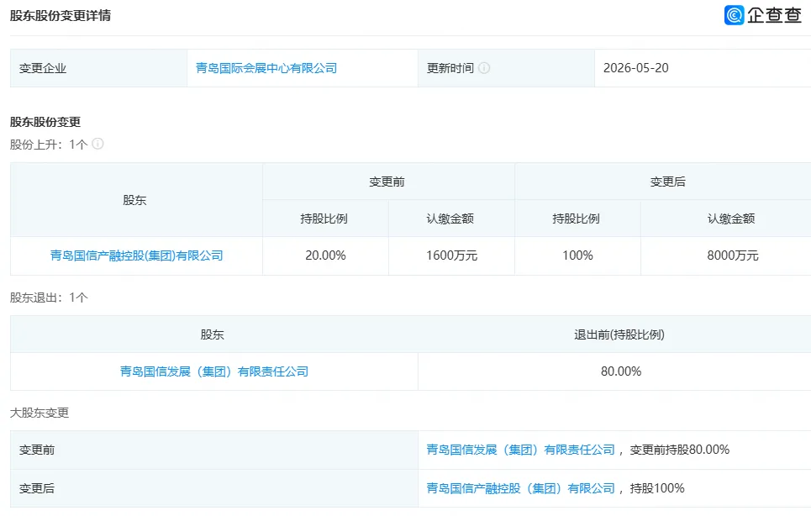811x516 pixels.
Task: Click the 1600万元 amount cell
Action: tap(451, 255)
